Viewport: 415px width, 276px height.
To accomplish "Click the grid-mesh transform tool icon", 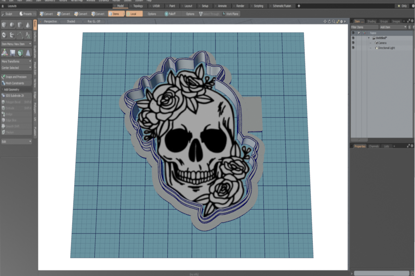I will [13, 53].
